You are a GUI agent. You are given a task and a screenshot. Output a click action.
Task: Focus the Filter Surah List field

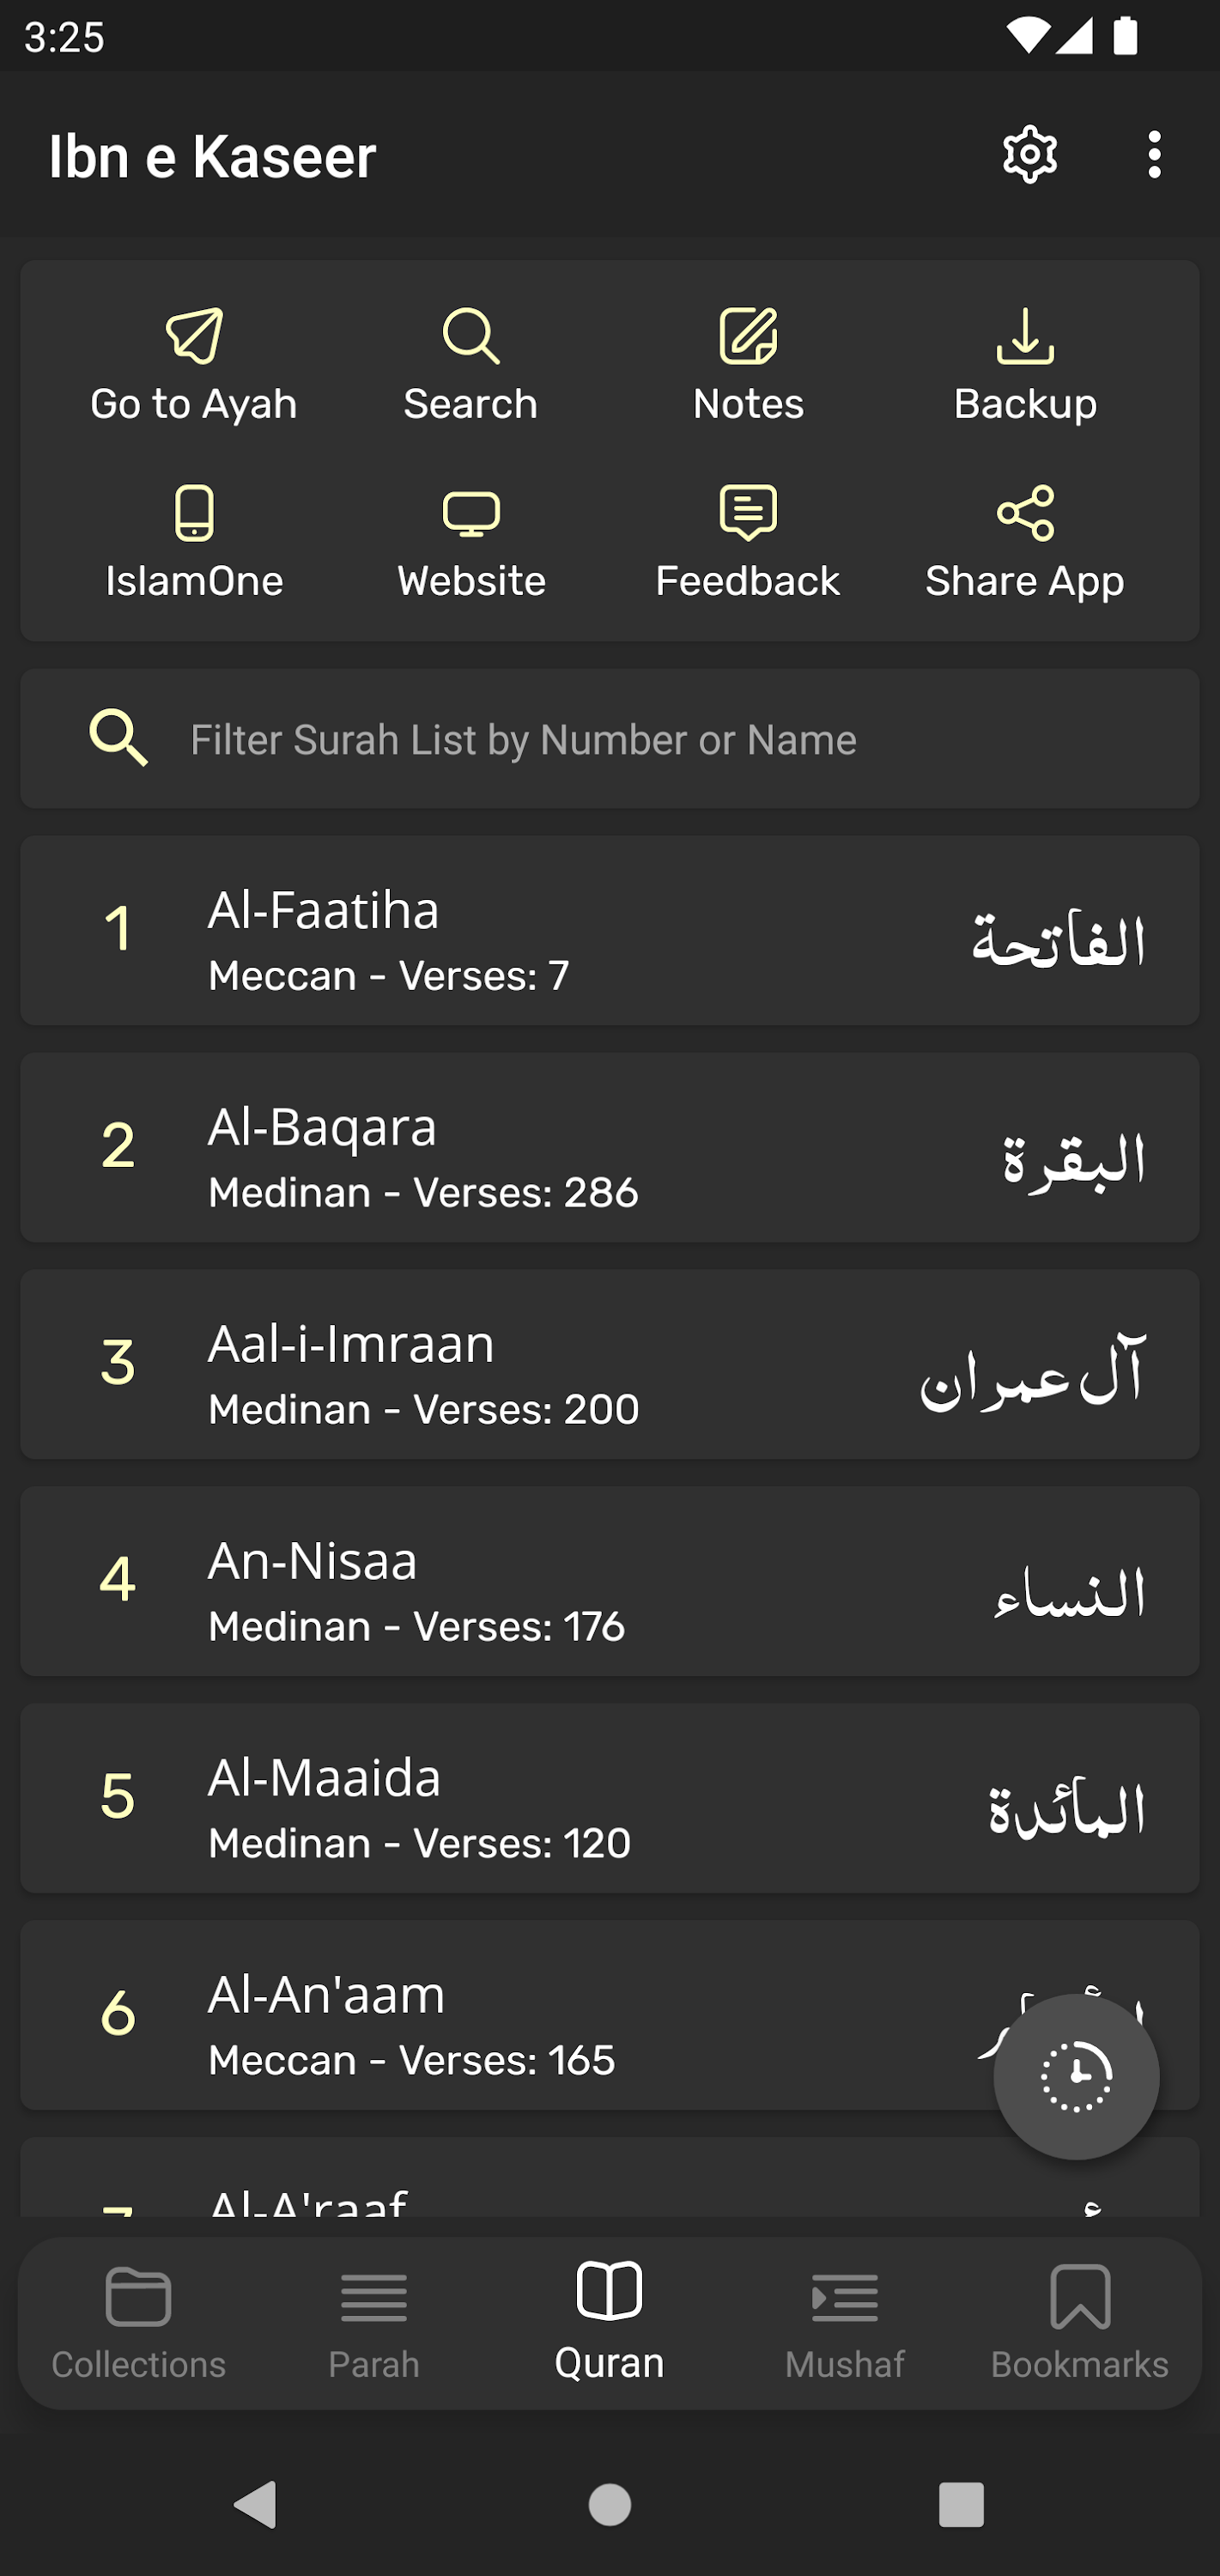tap(610, 739)
